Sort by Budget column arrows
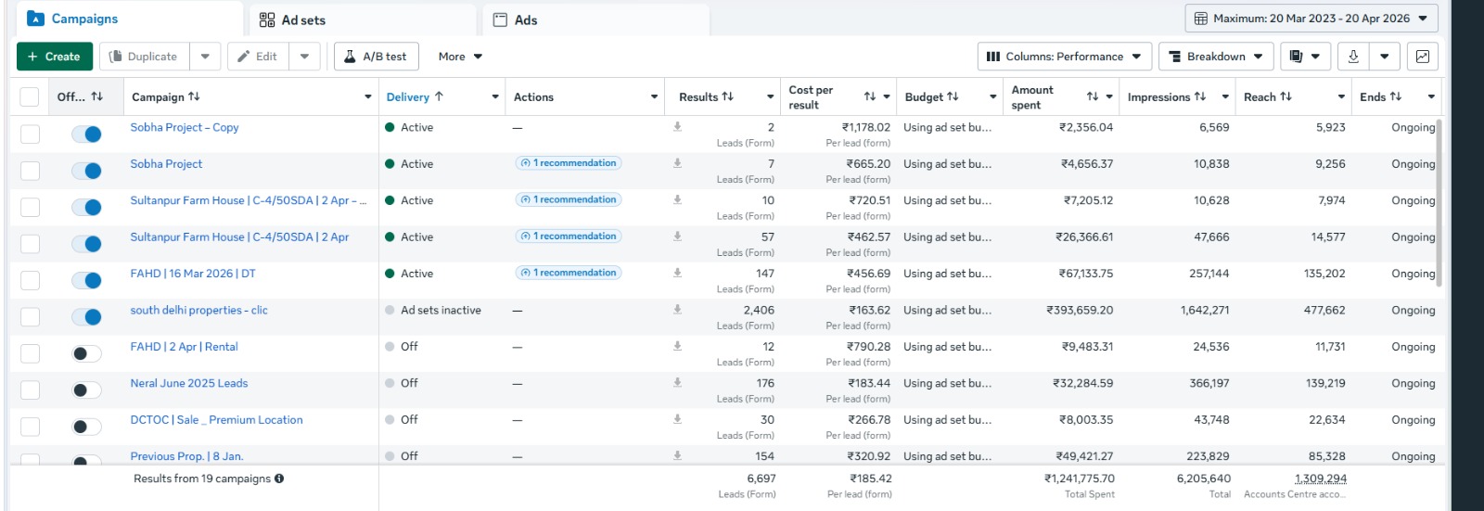1484x511 pixels. (953, 96)
